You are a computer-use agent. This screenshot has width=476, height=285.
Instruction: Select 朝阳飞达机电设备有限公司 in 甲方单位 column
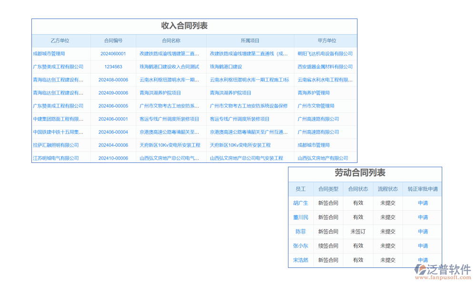pyautogui.click(x=325, y=54)
